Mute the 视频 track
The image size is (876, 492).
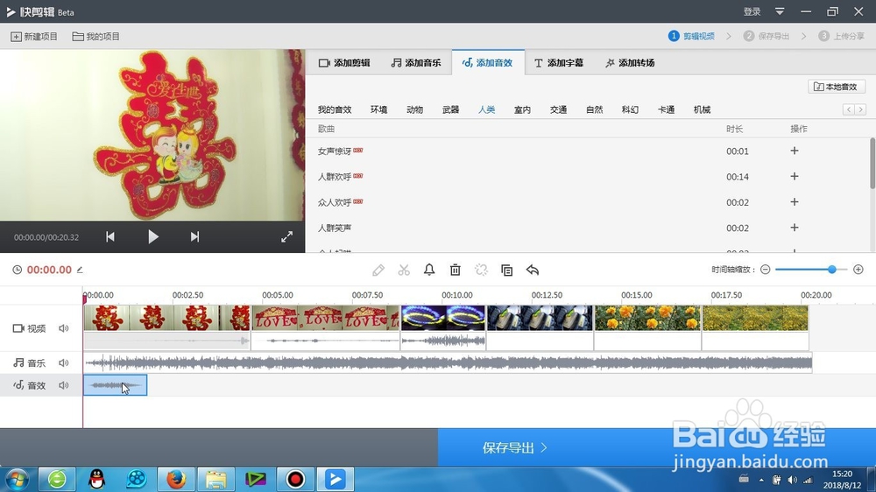tap(64, 328)
